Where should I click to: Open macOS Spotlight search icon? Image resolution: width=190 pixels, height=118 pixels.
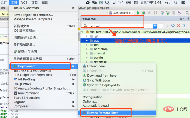click(176, 2)
